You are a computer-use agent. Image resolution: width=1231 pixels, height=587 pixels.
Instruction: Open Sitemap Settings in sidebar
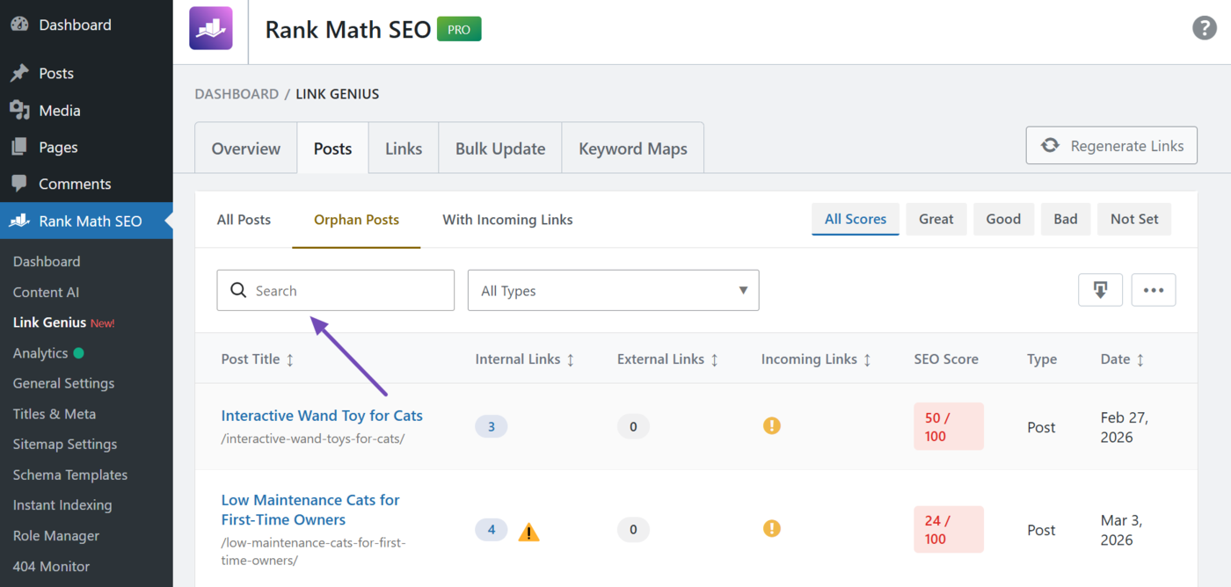point(65,444)
